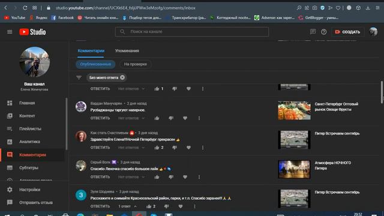Expand 'Нет ответов' under Серый Волк's comment
The height and width of the screenshot is (216, 384).
click(131, 177)
